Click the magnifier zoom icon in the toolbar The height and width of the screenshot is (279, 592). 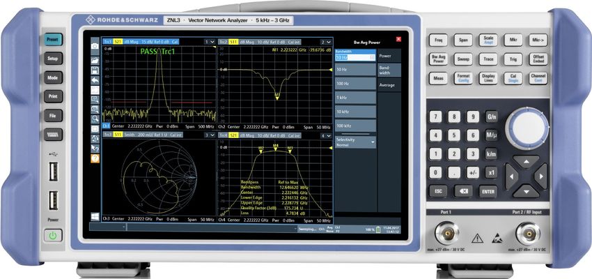(x=95, y=119)
